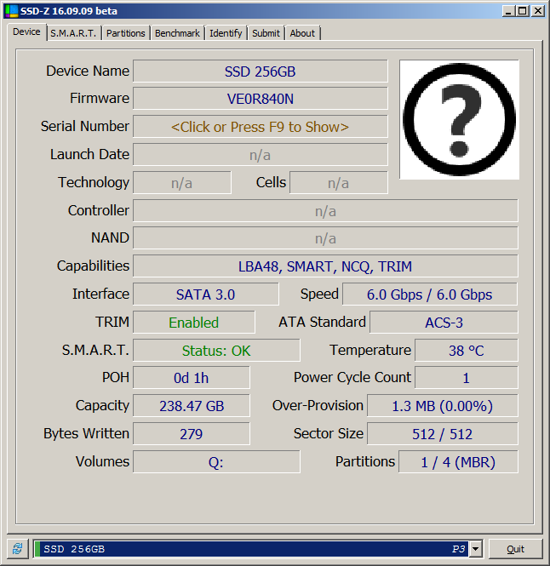Click Sector Size value 512 / 512
550x566 pixels.
point(443,433)
